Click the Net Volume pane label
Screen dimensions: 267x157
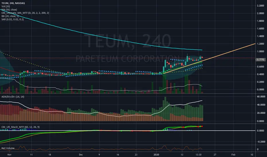pyautogui.click(x=8, y=148)
